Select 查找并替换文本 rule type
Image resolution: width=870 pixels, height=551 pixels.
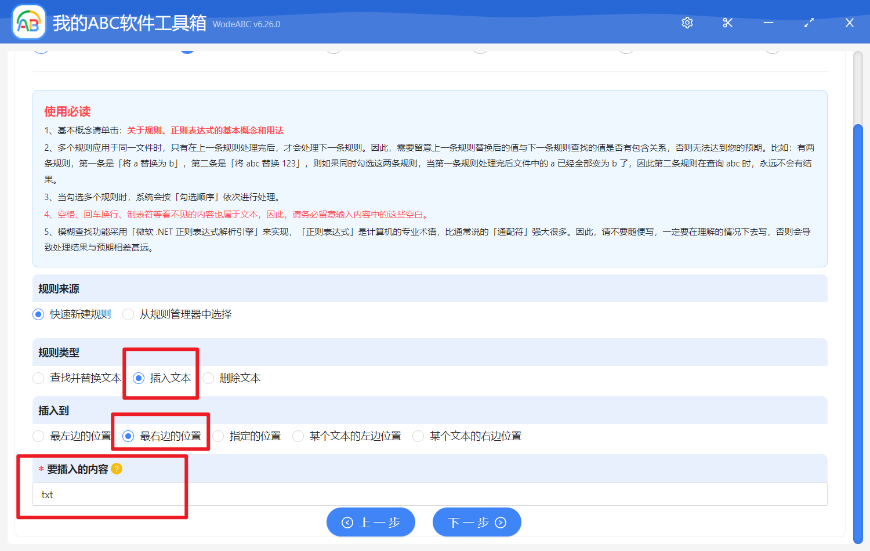coord(38,378)
